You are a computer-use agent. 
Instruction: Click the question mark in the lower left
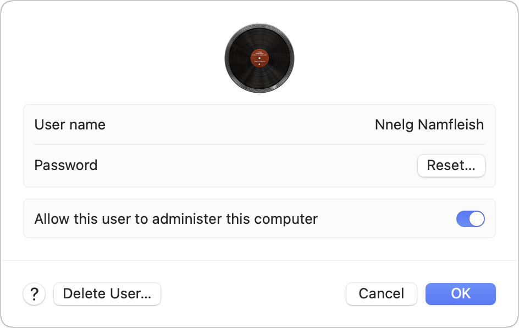34,294
